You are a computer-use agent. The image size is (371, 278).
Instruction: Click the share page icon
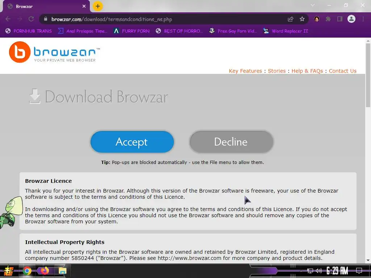click(x=291, y=19)
